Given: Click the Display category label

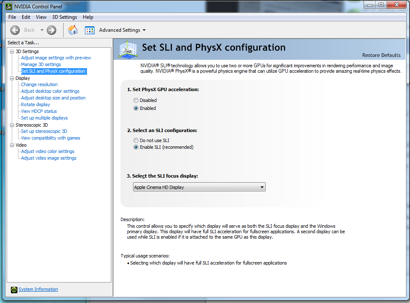Looking at the screenshot, I should click(x=23, y=79).
